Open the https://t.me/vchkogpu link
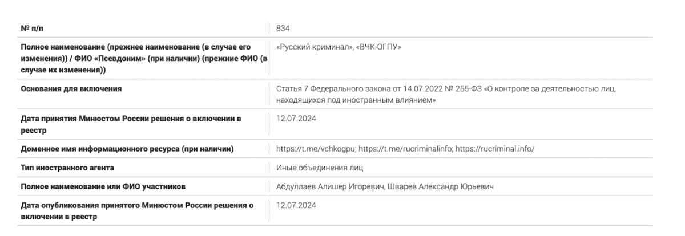Viewport: 685px width, 236px height. pyautogui.click(x=316, y=149)
